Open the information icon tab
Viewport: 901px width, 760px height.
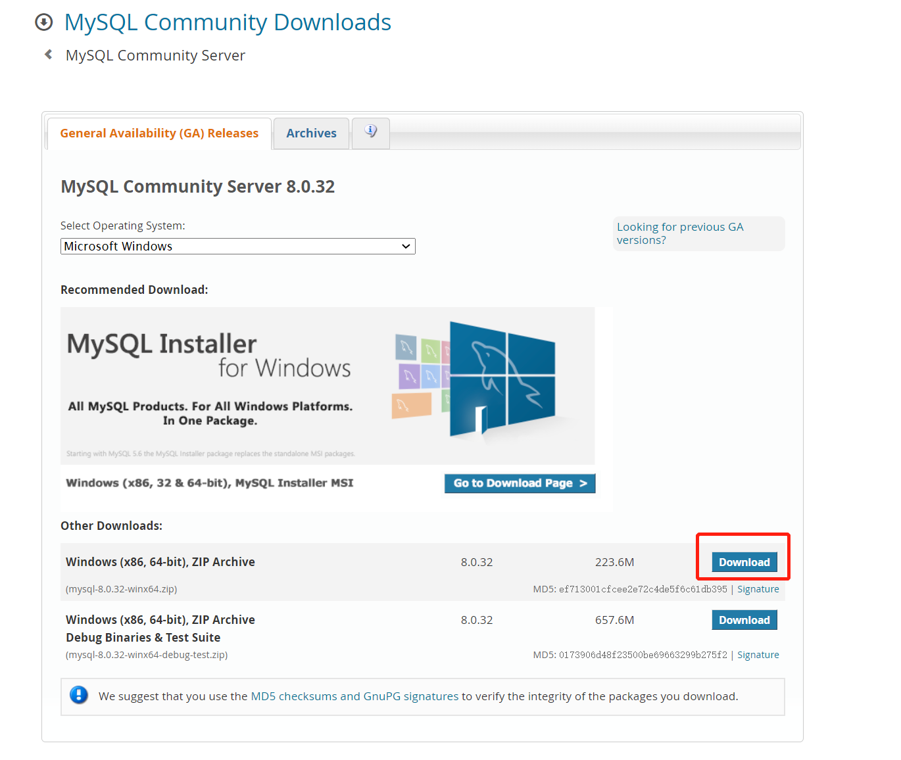click(x=371, y=132)
